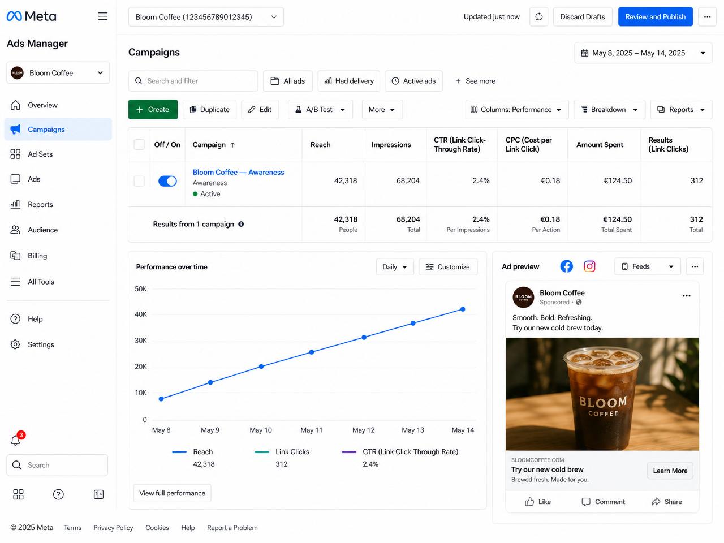Filter by Active ads
This screenshot has width=724, height=543.
413,81
